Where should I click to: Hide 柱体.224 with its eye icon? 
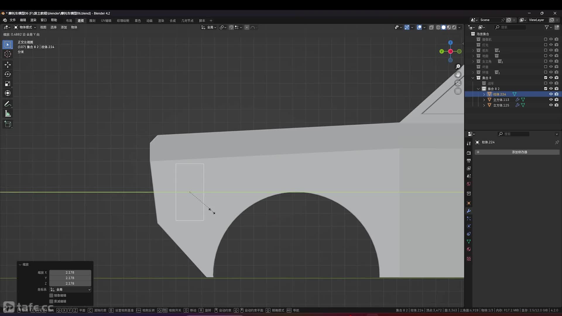click(551, 94)
